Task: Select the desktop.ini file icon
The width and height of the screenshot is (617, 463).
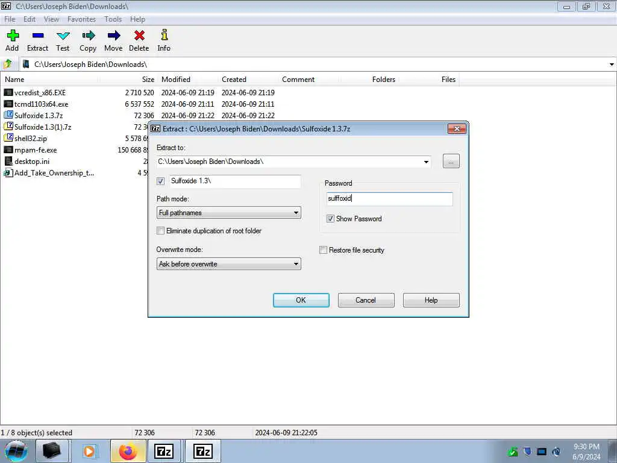Action: pos(8,161)
